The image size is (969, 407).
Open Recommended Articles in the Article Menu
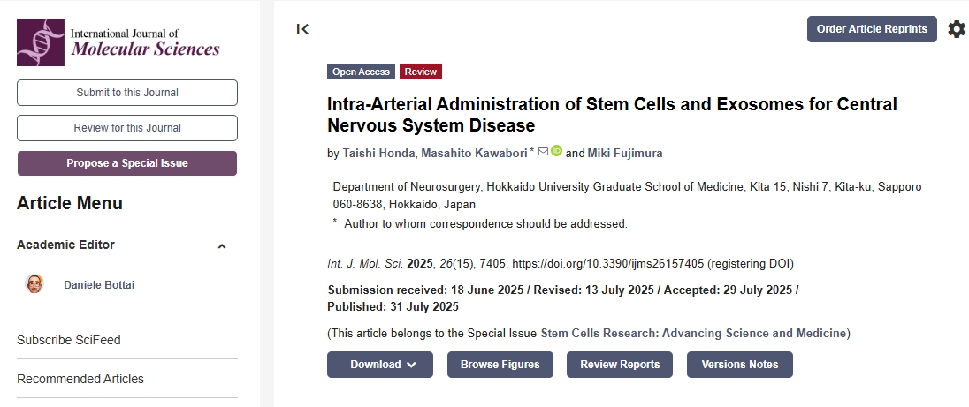point(80,379)
